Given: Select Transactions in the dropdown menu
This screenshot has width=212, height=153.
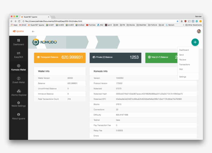Looking at the screenshot, I should pyautogui.click(x=188, y=64).
